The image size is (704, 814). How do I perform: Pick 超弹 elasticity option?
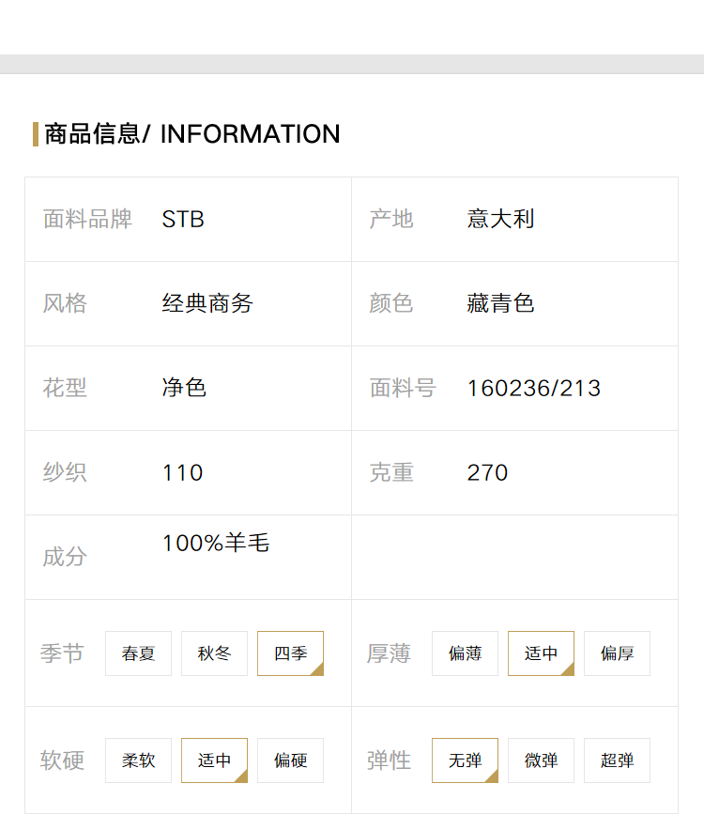pos(618,760)
